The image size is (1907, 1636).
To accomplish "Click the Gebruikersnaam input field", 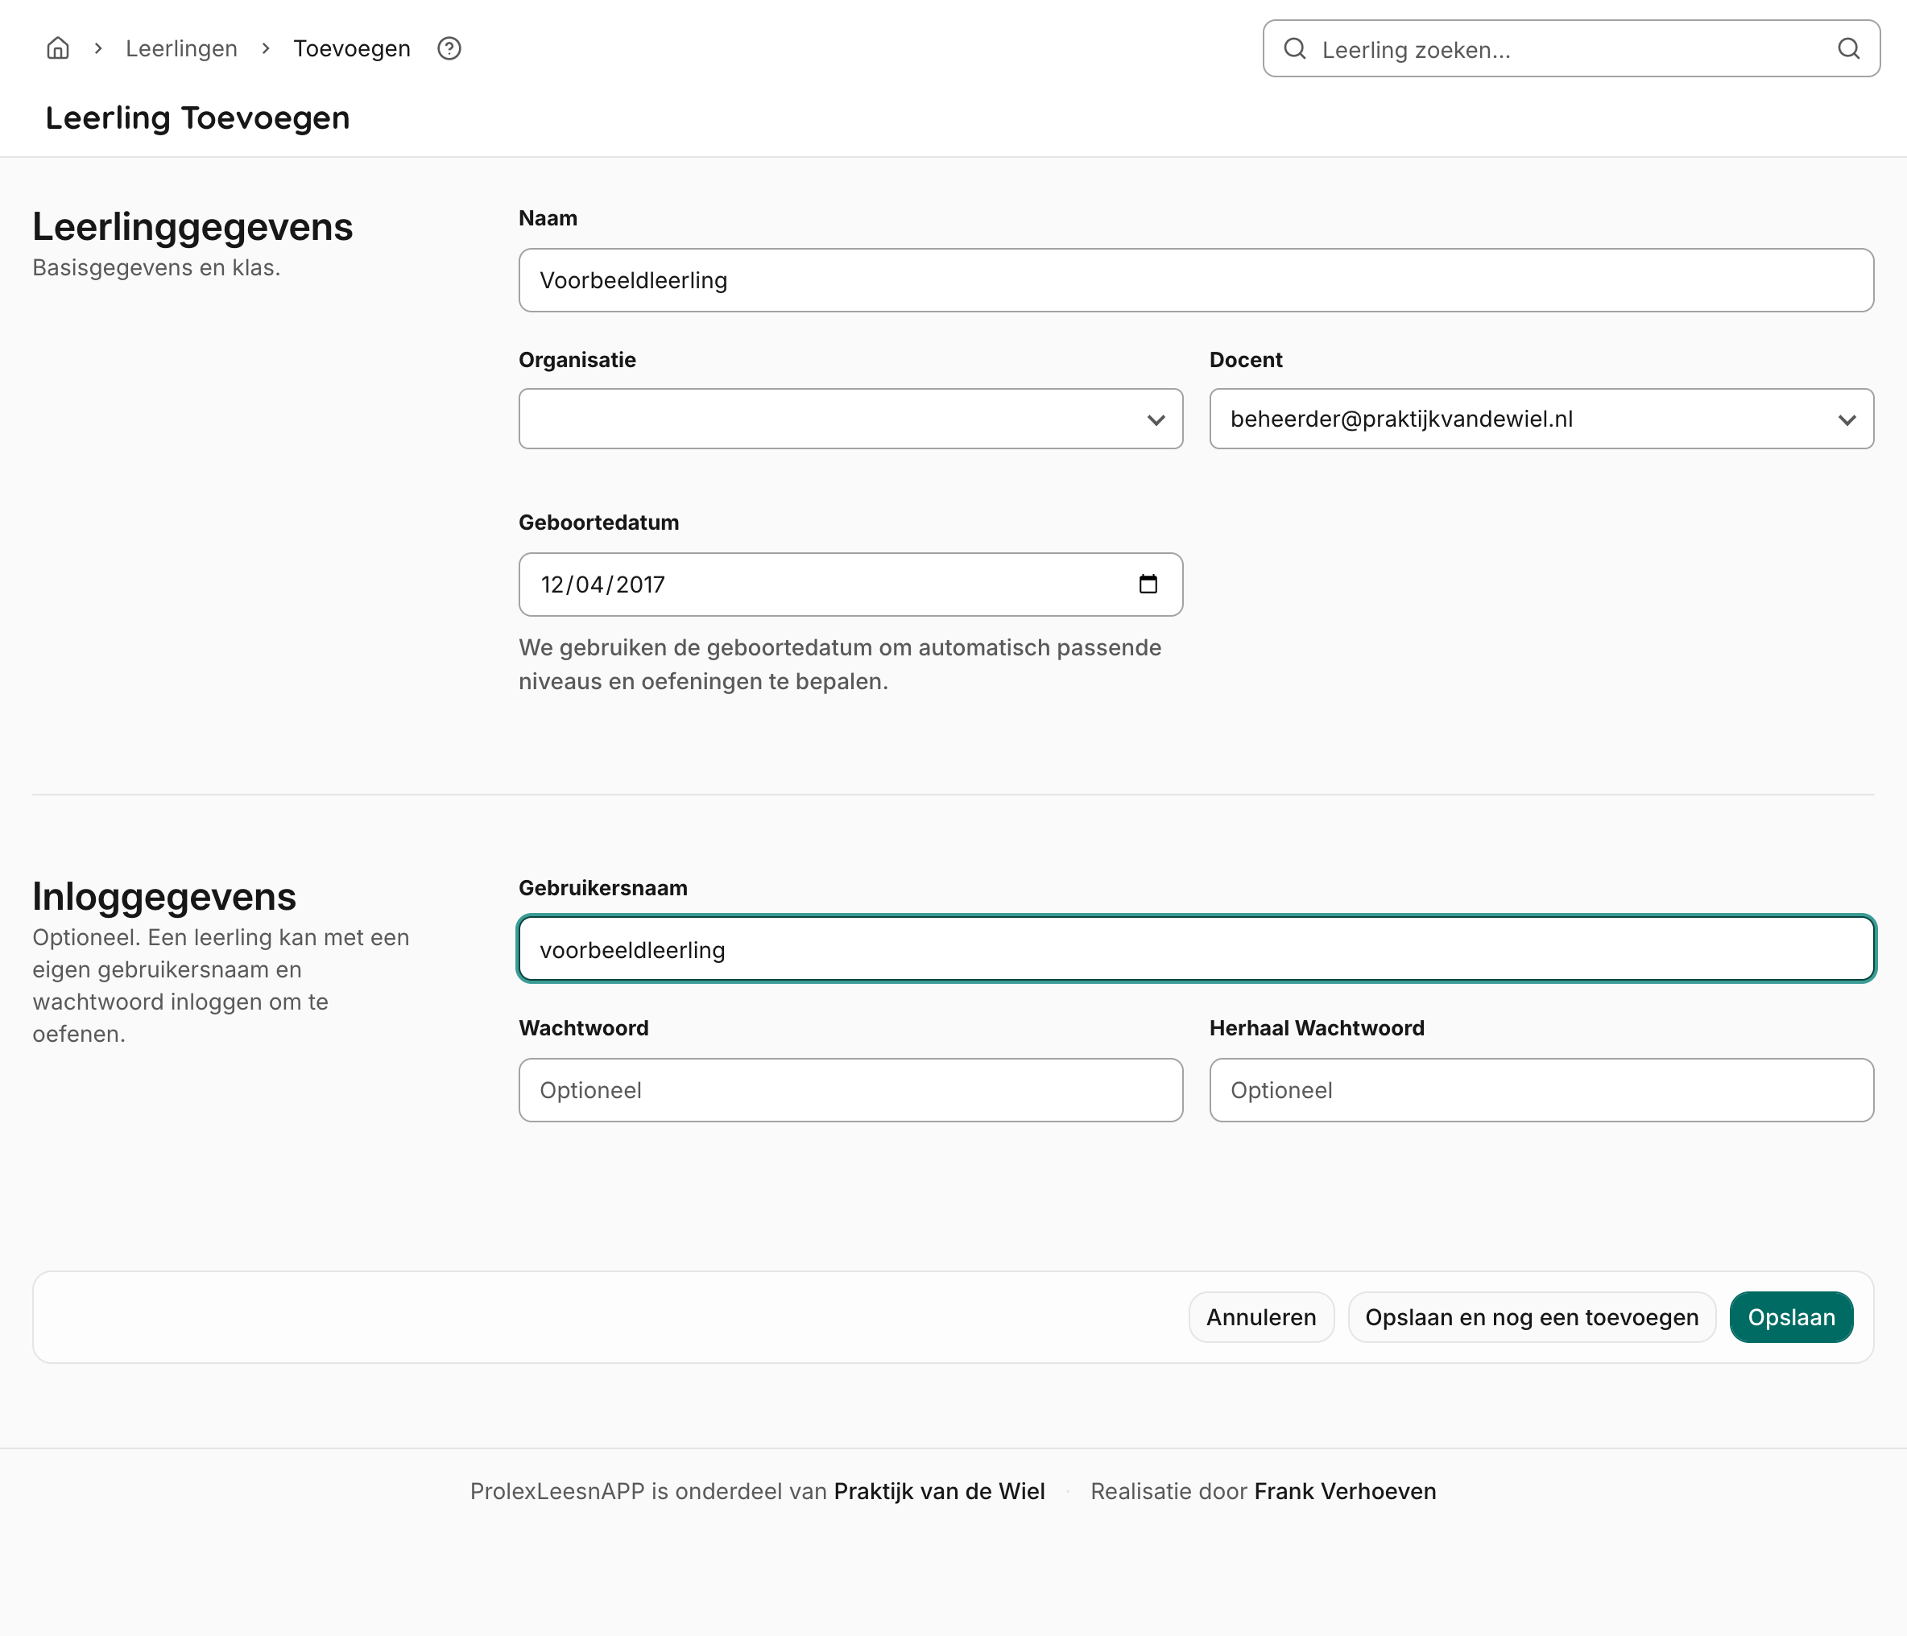I will point(1196,949).
